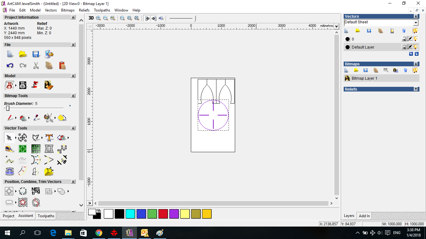Image resolution: width=426 pixels, height=239 pixels.
Task: Open the Reliefs menu
Action: tap(84, 10)
